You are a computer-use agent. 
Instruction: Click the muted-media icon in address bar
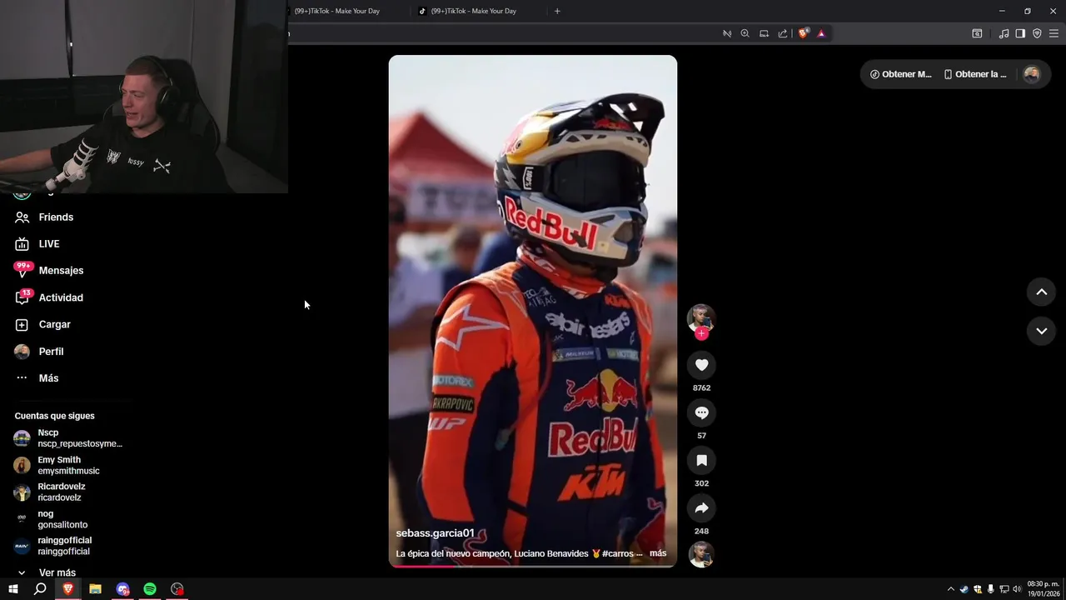point(727,33)
